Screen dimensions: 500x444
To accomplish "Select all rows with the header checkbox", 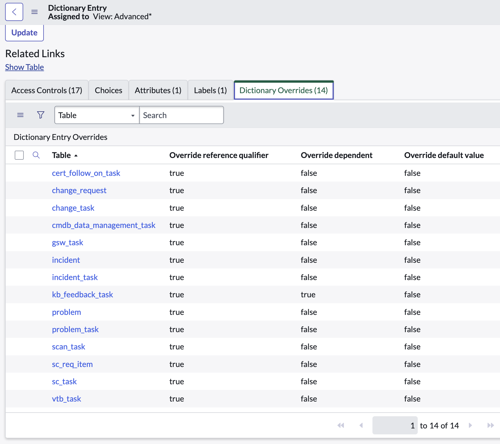I will tap(19, 155).
